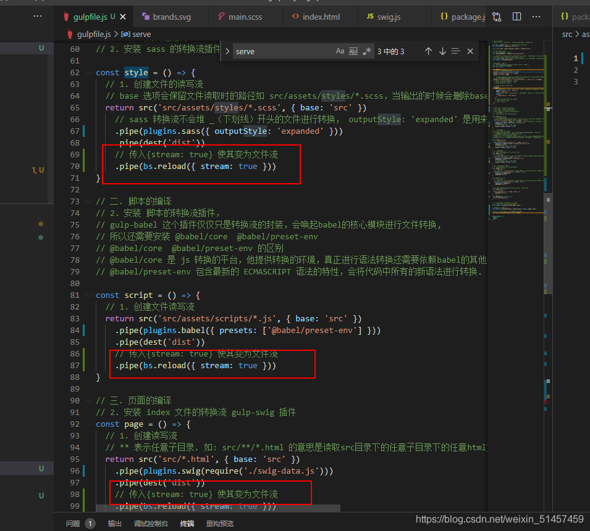Open the sidebar more actions ellipsis
This screenshot has height=531, width=590.
38,16
